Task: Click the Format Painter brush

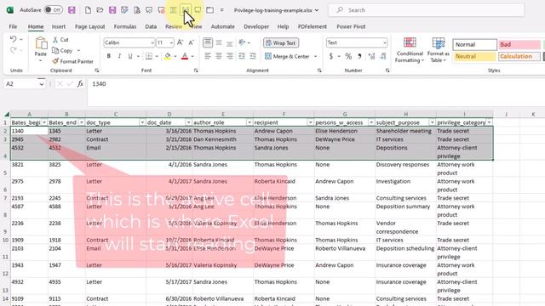Action: (55, 61)
